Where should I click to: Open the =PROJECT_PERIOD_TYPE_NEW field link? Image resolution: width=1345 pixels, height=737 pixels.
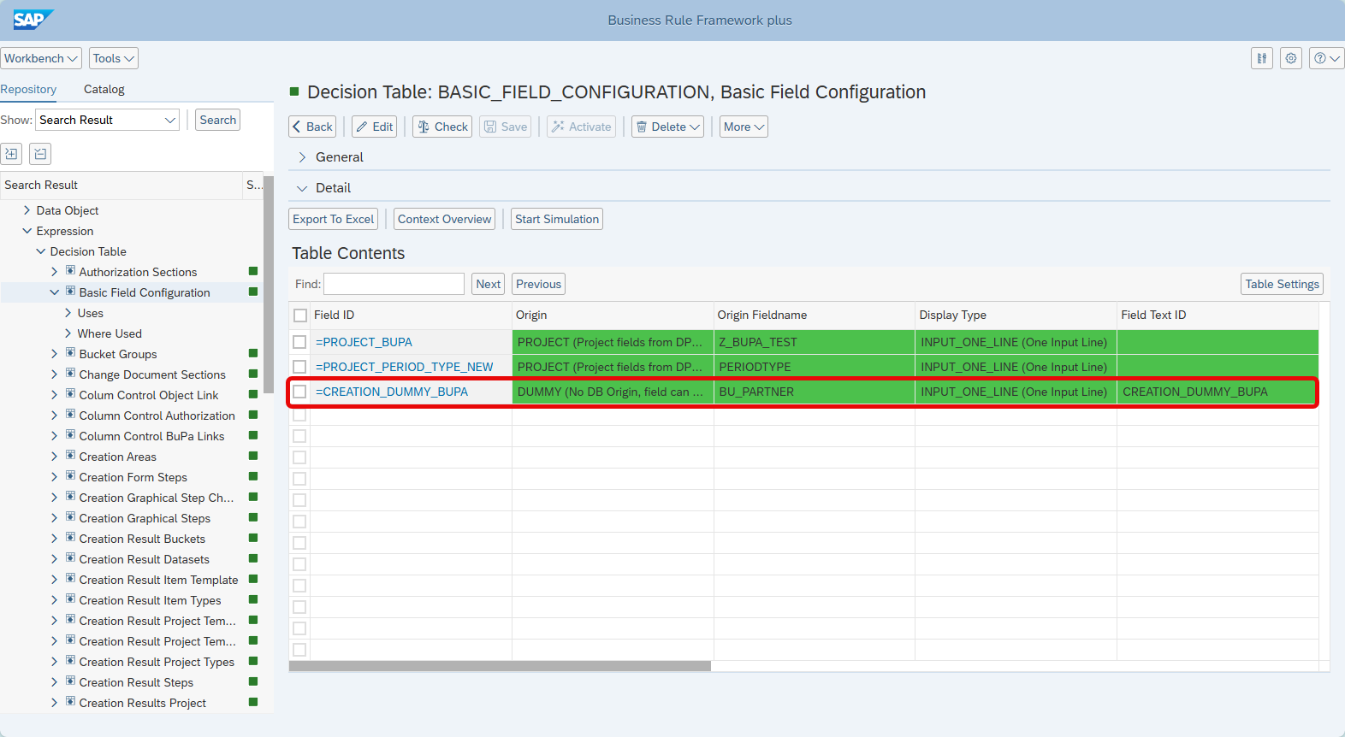[404, 367]
